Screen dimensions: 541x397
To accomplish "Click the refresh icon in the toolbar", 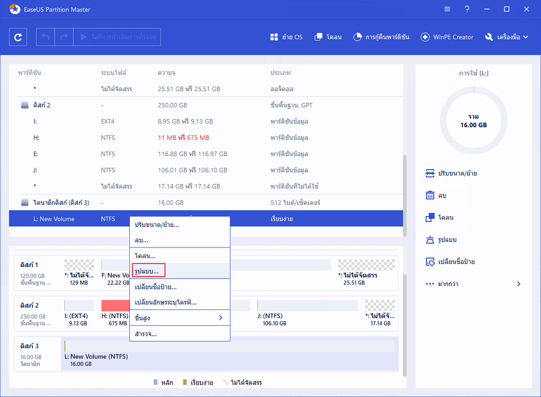I will pyautogui.click(x=18, y=37).
